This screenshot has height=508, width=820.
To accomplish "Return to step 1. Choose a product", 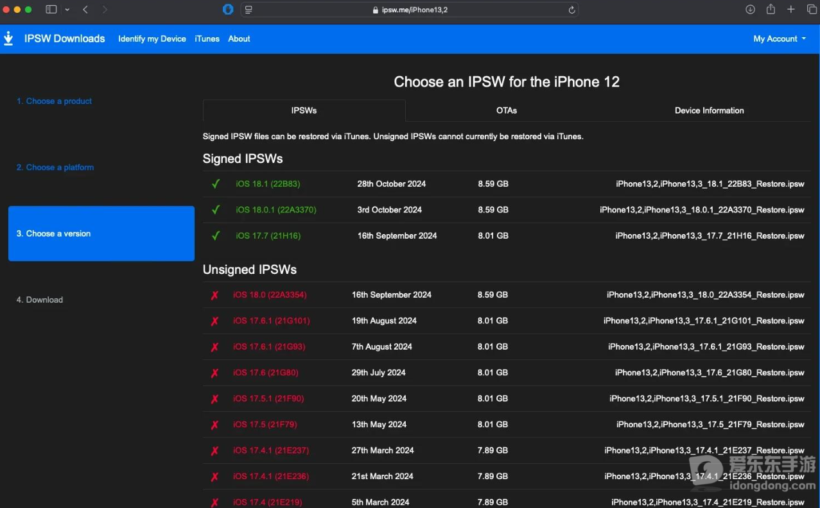I will [54, 101].
